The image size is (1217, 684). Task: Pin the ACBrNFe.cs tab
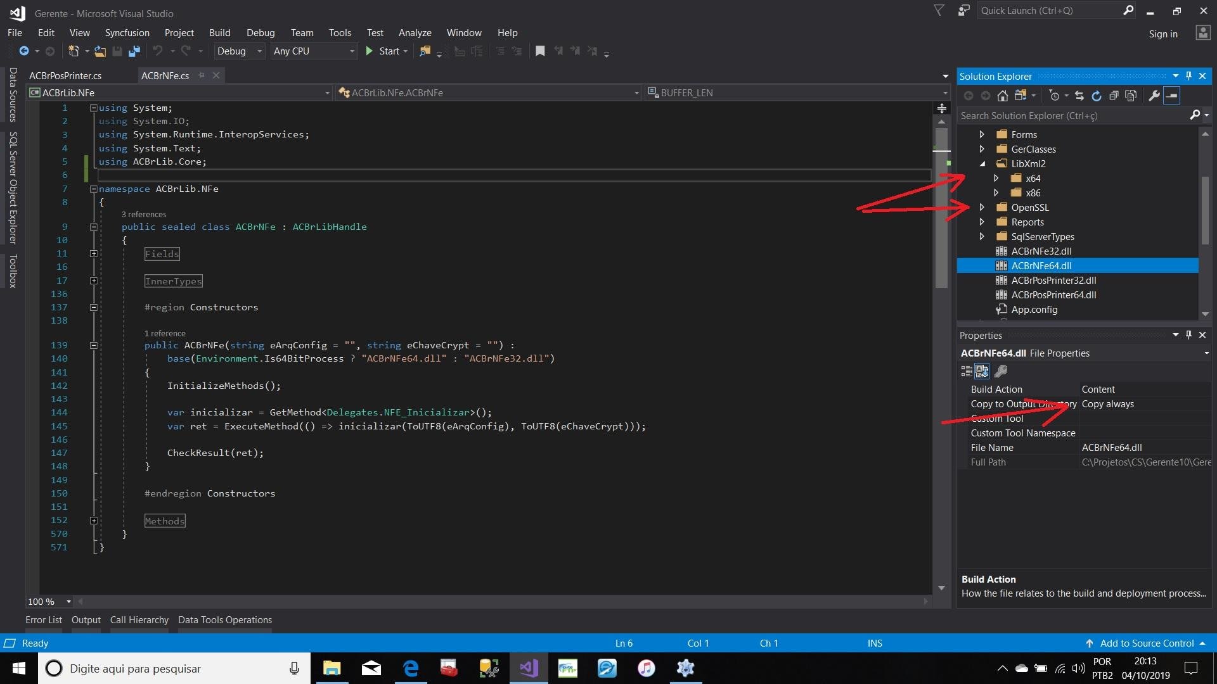pos(202,75)
